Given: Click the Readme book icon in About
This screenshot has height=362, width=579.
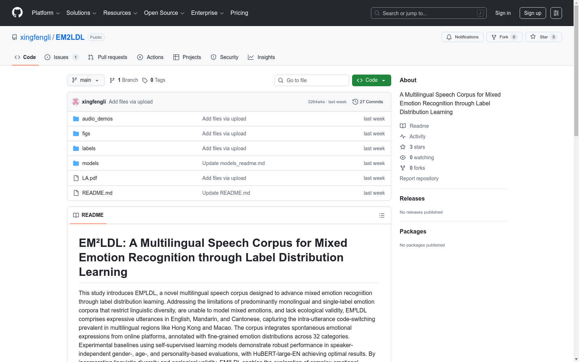Looking at the screenshot, I should point(403,126).
